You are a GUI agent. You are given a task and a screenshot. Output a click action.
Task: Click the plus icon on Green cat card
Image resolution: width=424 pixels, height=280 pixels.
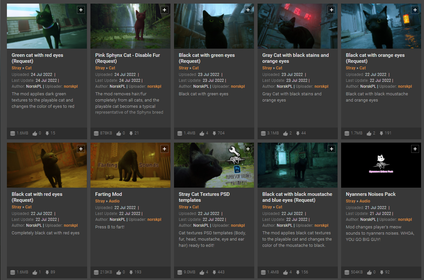[81, 10]
